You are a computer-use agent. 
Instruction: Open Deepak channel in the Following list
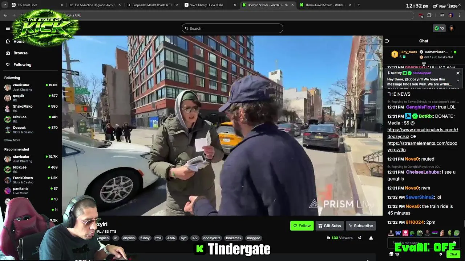(x=31, y=130)
